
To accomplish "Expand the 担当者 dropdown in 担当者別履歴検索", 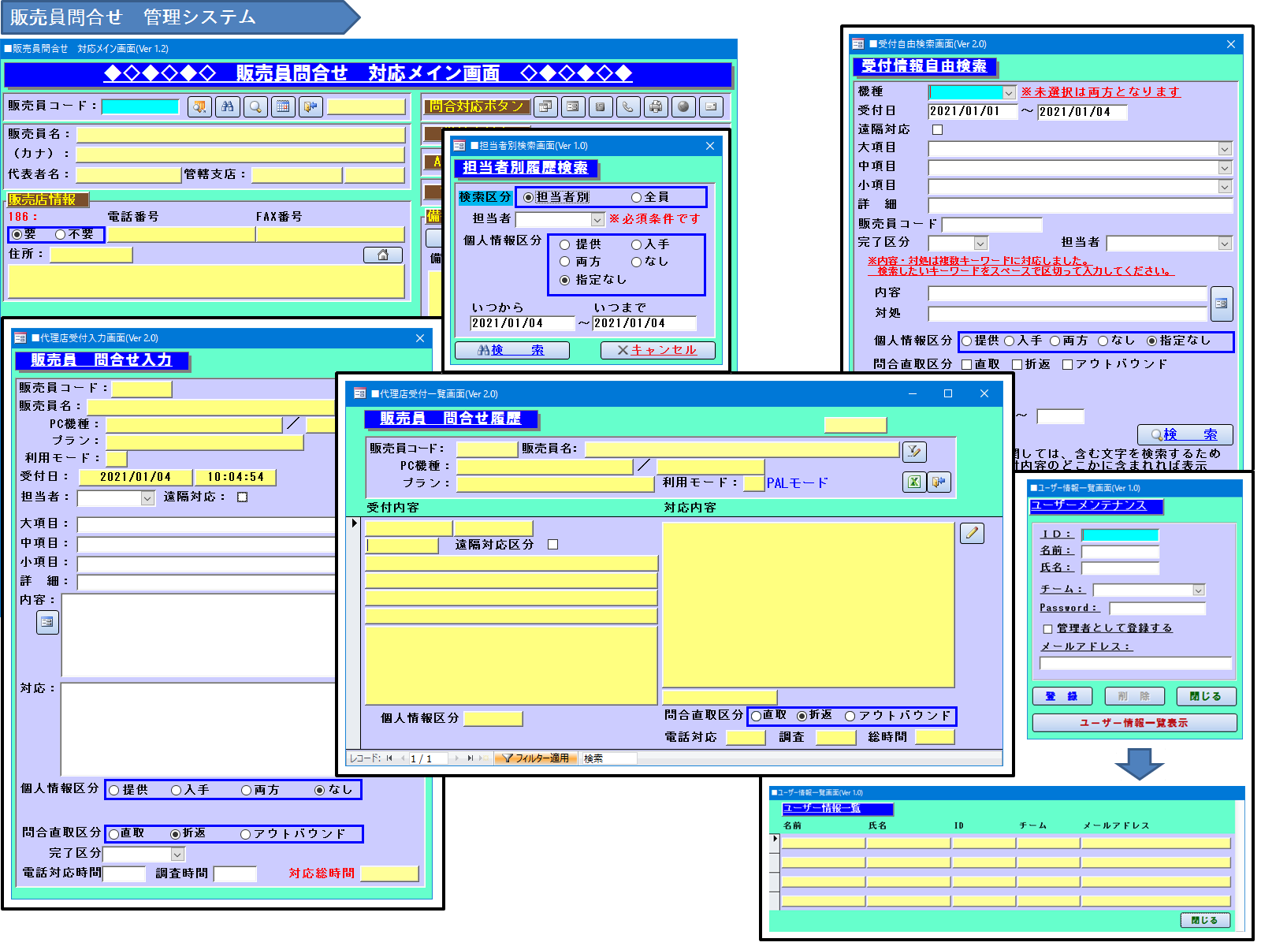I will [597, 219].
